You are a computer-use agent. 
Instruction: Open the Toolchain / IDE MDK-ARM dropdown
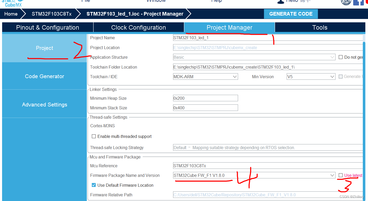205,77
